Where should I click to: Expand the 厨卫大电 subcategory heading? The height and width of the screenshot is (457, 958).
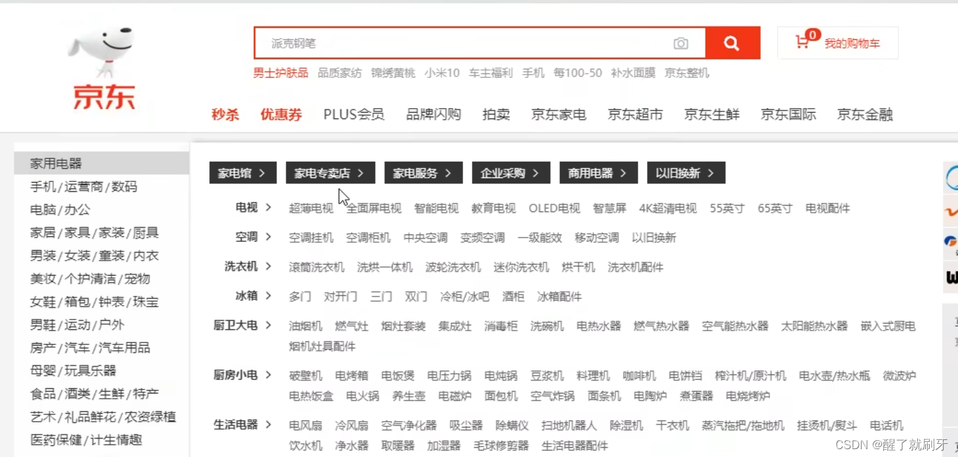coord(243,325)
